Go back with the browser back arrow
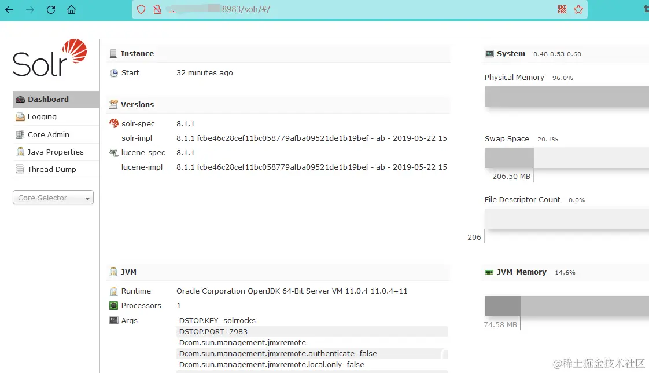Viewport: 649px width, 373px height. click(x=9, y=9)
